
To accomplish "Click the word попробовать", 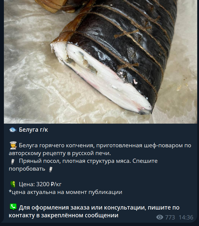I will coord(27,169).
